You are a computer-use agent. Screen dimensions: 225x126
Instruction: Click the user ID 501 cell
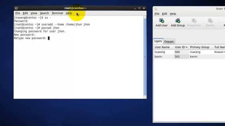point(177,57)
